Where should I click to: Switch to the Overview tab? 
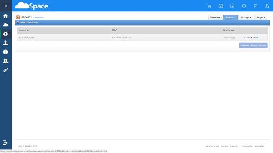(215, 17)
